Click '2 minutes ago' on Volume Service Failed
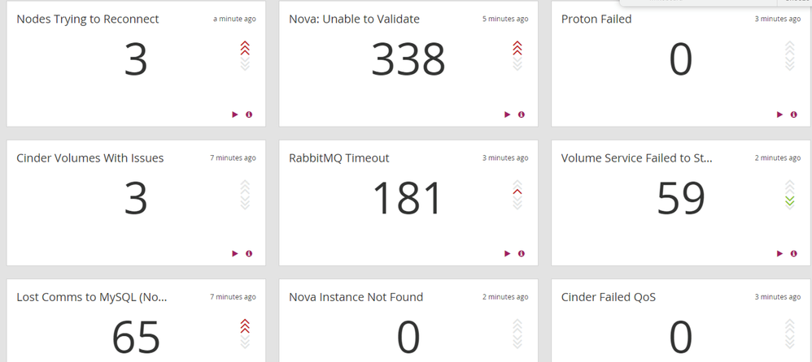Screen dimensions: 812x362 [x=778, y=158]
